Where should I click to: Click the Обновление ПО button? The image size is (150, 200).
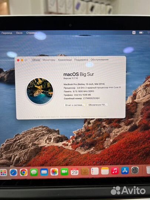click(x=97, y=105)
